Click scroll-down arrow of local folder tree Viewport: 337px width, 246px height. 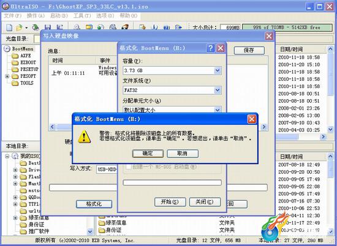click(90, 231)
